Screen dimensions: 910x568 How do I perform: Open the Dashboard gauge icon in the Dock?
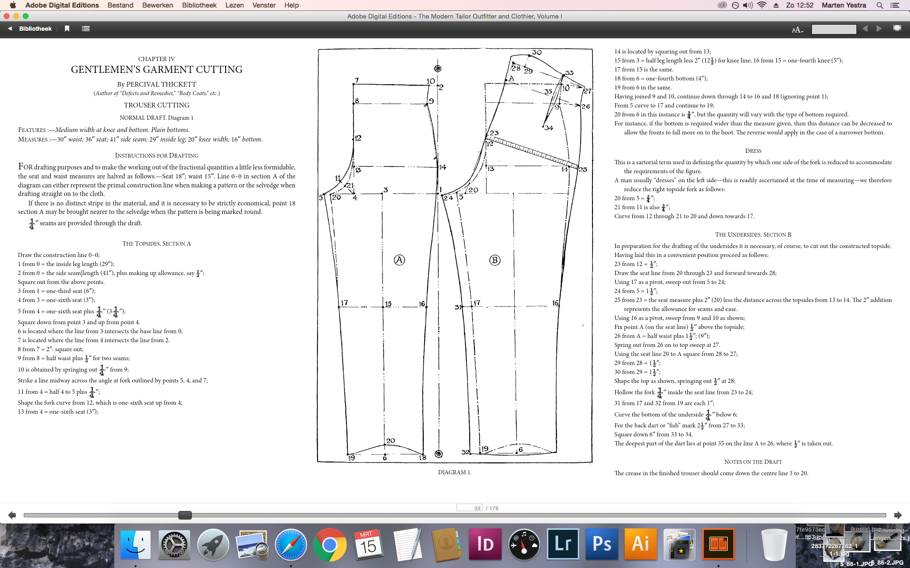(x=524, y=544)
